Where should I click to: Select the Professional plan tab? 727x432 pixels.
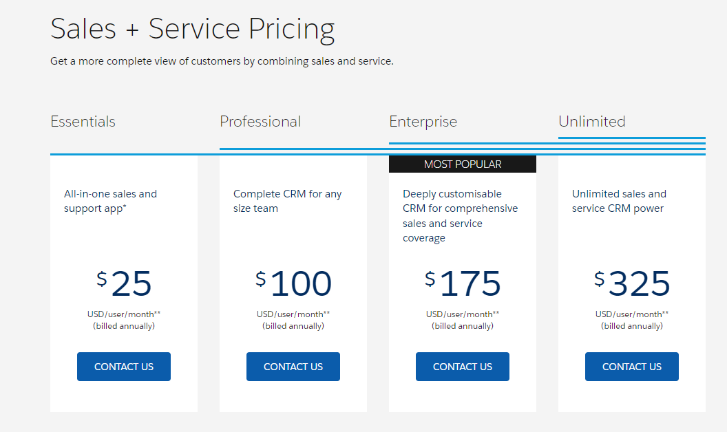pos(260,122)
